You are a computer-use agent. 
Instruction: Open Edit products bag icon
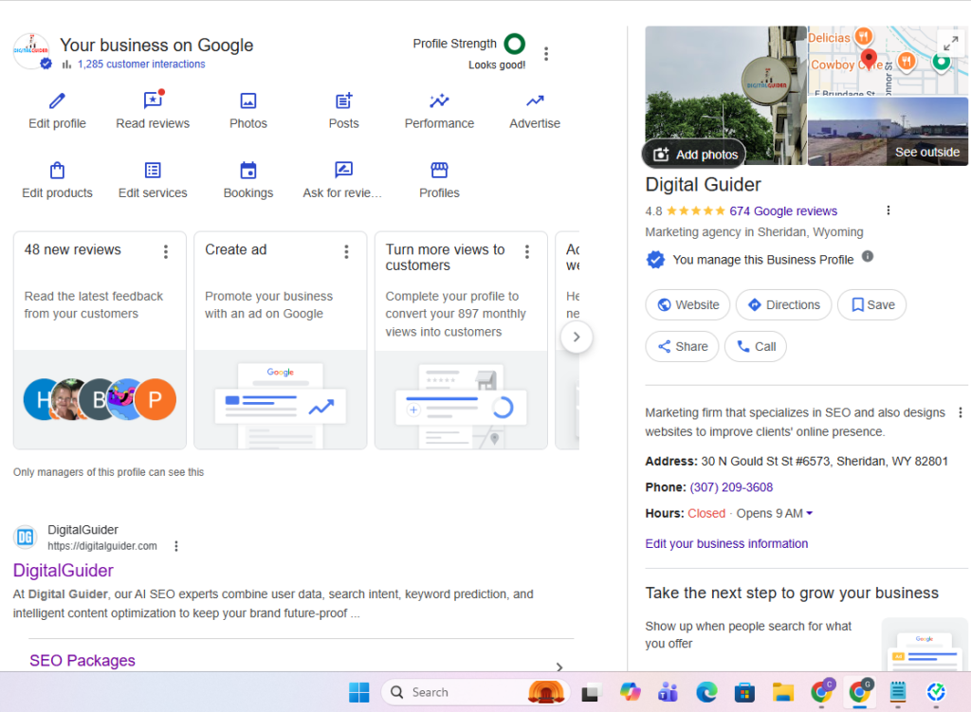click(x=57, y=170)
